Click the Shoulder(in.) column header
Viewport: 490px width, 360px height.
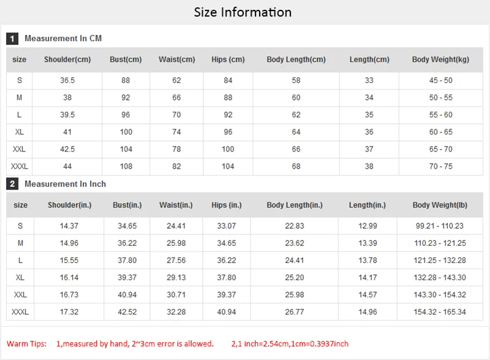pyautogui.click(x=69, y=205)
